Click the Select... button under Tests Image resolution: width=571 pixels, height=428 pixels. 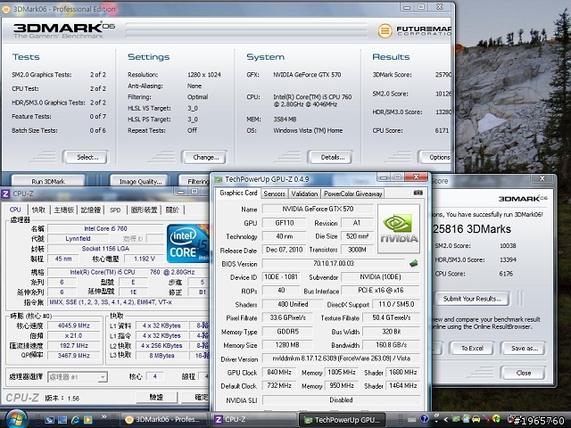(x=86, y=157)
